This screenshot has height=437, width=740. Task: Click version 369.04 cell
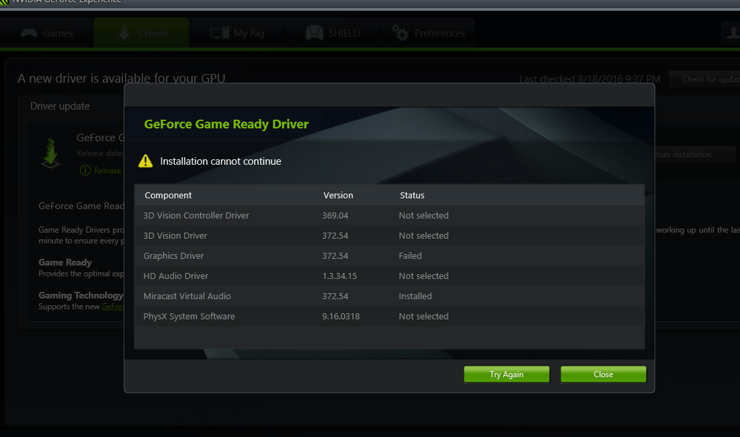pos(335,216)
